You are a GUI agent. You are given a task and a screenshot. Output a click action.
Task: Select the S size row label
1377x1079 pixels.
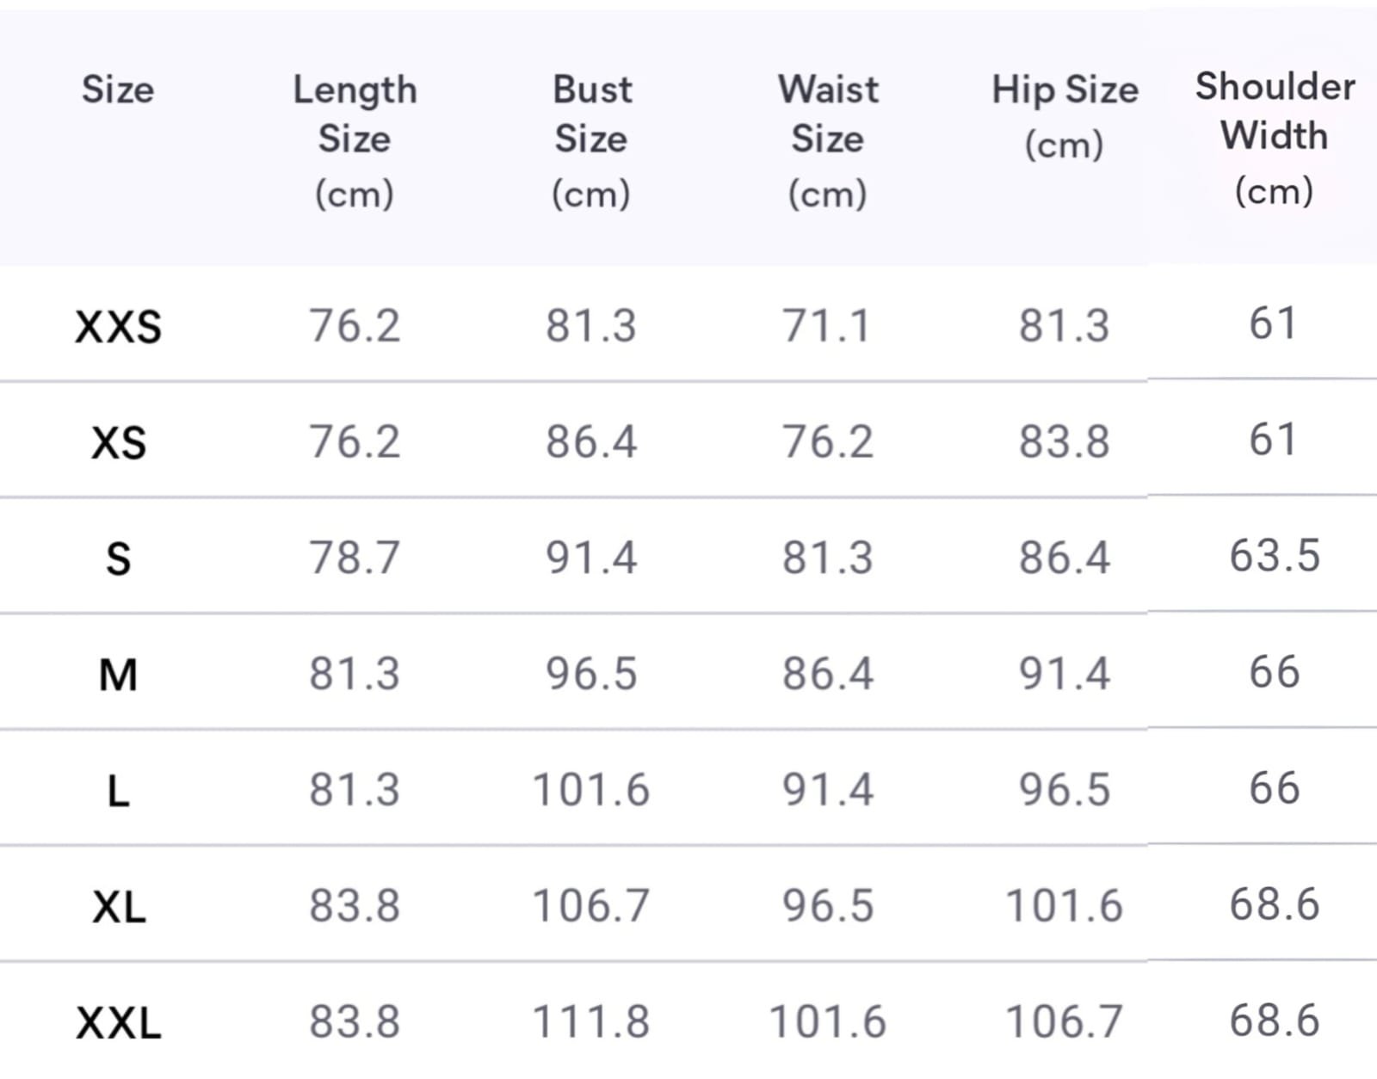click(x=118, y=559)
